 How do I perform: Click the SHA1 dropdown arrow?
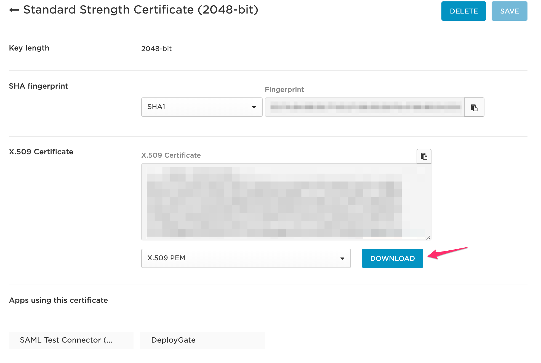pos(254,107)
